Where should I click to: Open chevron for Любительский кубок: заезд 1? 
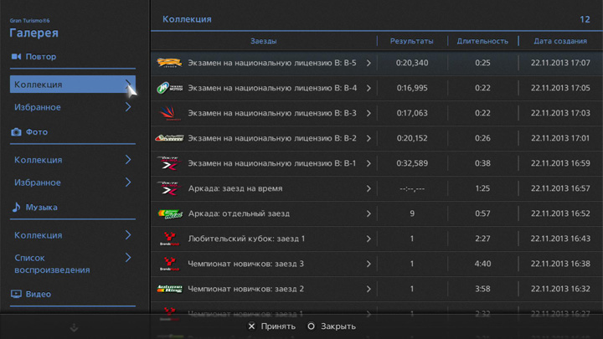point(368,239)
